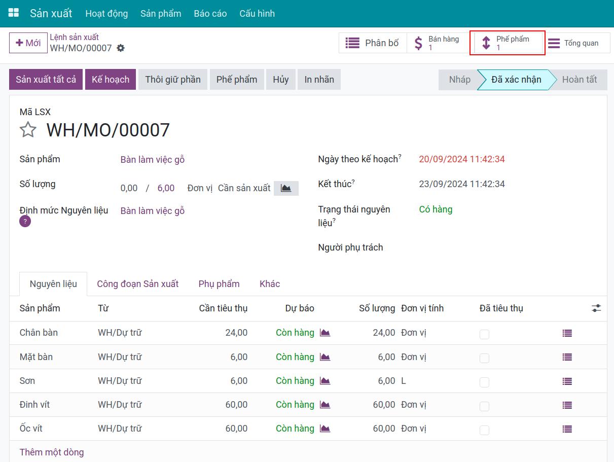Switch to the Phụ phẩm tab
614x462 pixels.
pos(219,284)
